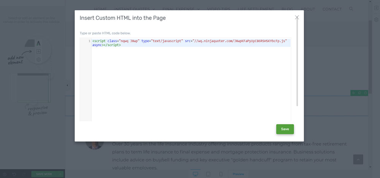The image size is (380, 178).
Task: Switch to desktop preview device icon
Action: click(x=195, y=174)
